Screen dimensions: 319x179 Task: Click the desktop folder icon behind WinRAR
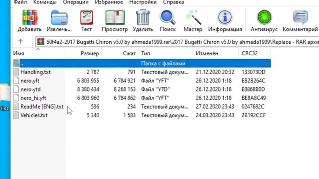point(4,93)
